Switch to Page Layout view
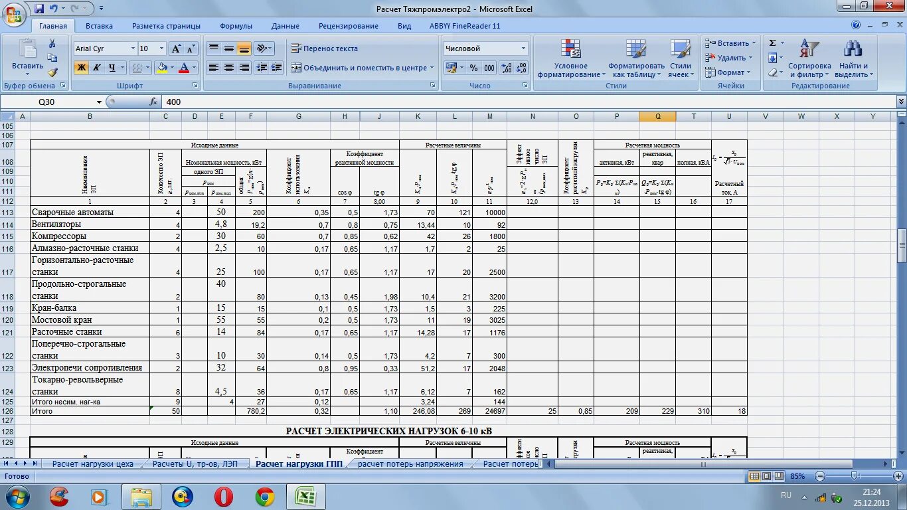This screenshot has height=510, width=907. (x=765, y=476)
